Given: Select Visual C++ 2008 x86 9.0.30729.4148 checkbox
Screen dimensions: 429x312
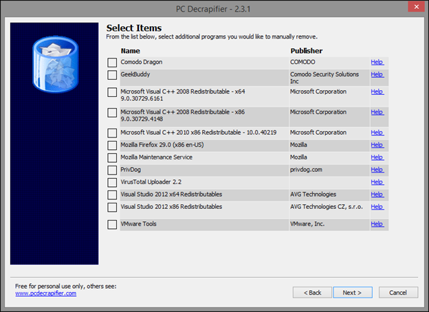Looking at the screenshot, I should pos(112,113).
